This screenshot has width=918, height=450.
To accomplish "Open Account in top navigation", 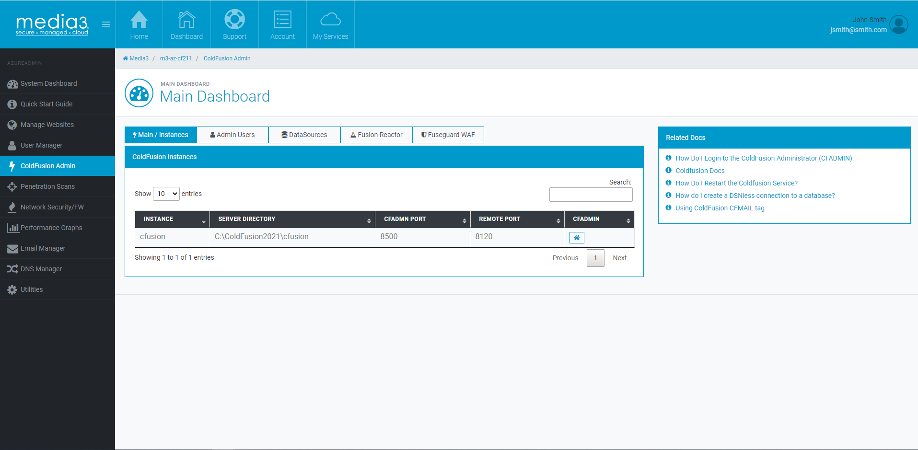I will coord(282,24).
